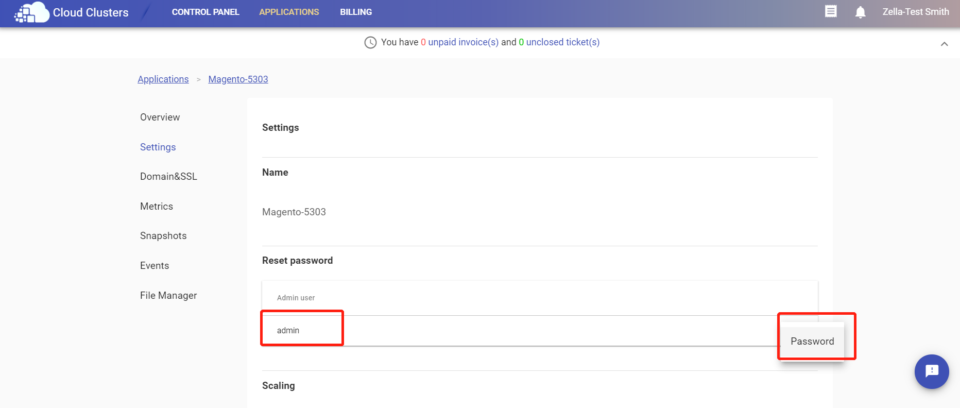Go to CONTROL PANEL in top navigation
This screenshot has width=960, height=408.
pos(205,12)
